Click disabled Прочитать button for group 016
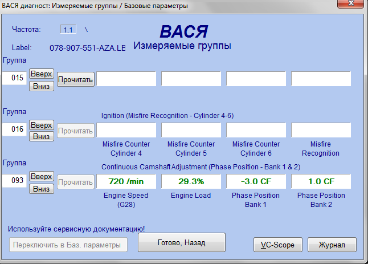This screenshot has width=368, height=264. tap(76, 131)
